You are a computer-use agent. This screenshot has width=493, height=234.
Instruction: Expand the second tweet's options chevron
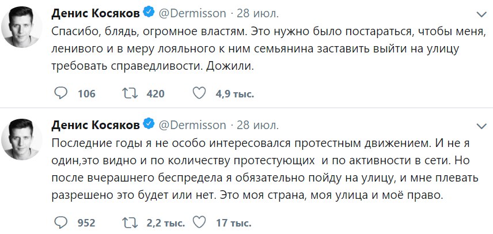pos(481,125)
